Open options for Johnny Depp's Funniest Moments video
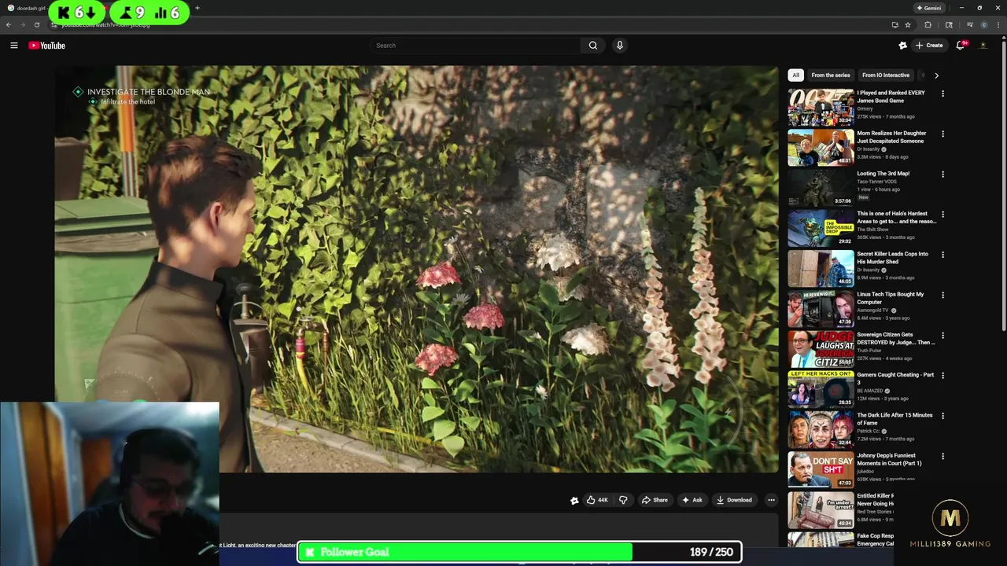This screenshot has width=1007, height=566. point(942,457)
